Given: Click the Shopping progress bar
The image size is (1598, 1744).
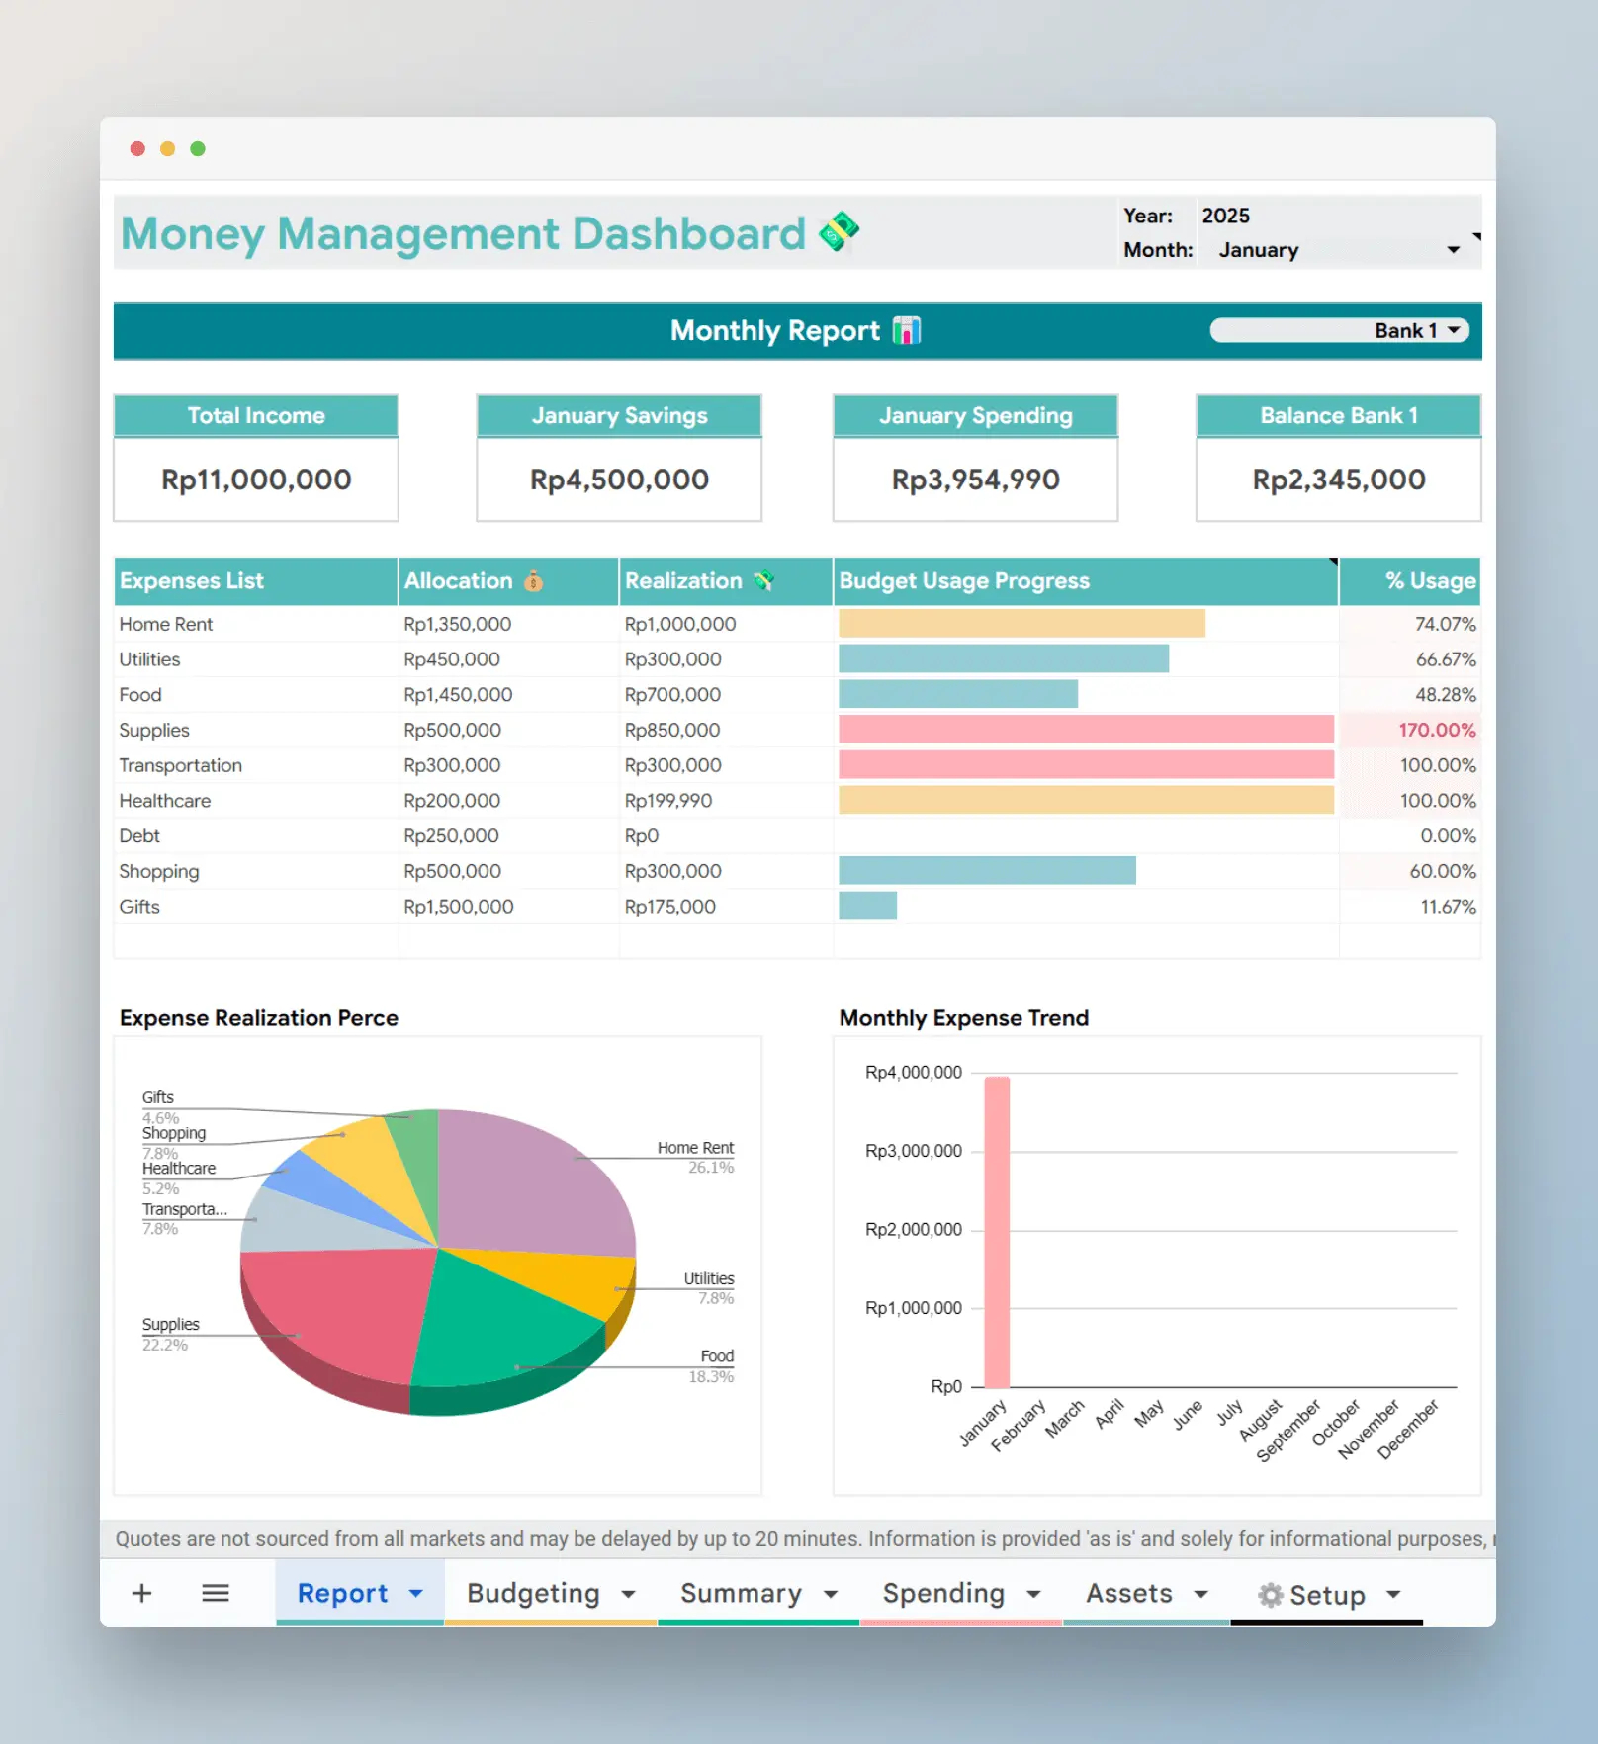Looking at the screenshot, I should click(987, 871).
